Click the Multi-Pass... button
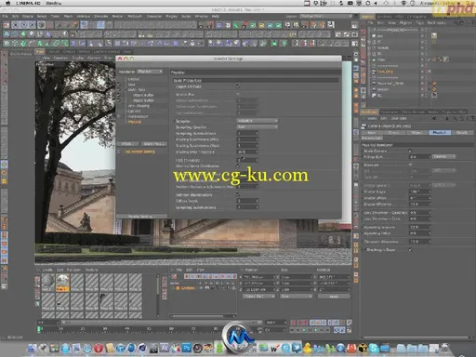This screenshot has height=357, width=476. click(153, 144)
